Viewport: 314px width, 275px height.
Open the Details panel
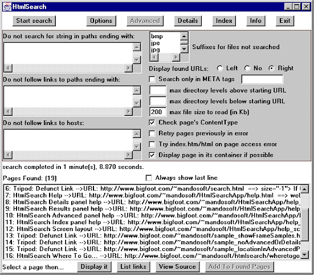click(x=188, y=21)
